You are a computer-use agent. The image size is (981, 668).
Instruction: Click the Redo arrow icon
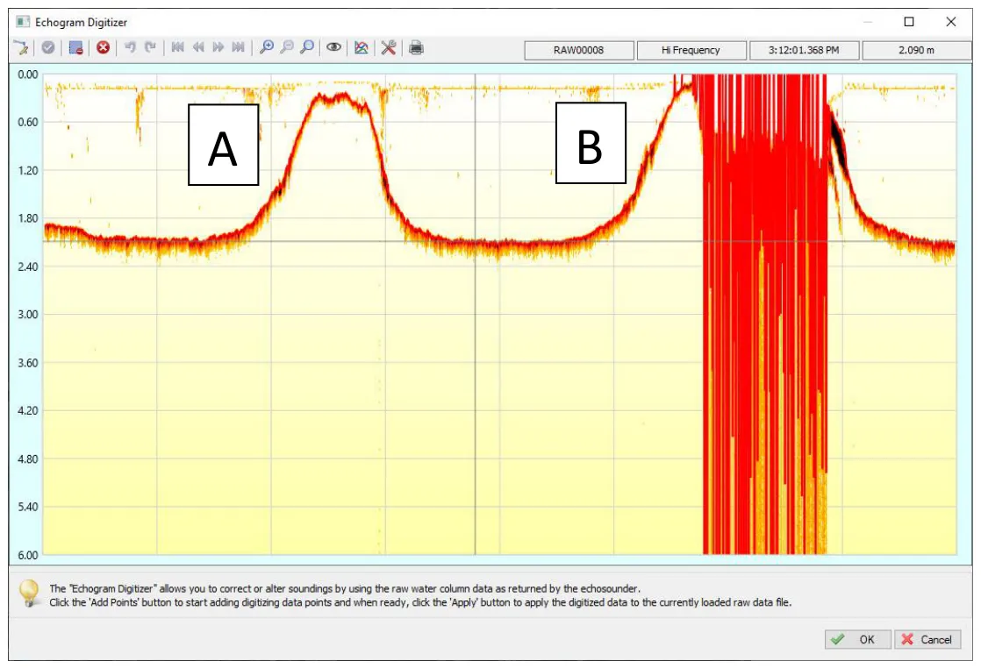[x=150, y=47]
